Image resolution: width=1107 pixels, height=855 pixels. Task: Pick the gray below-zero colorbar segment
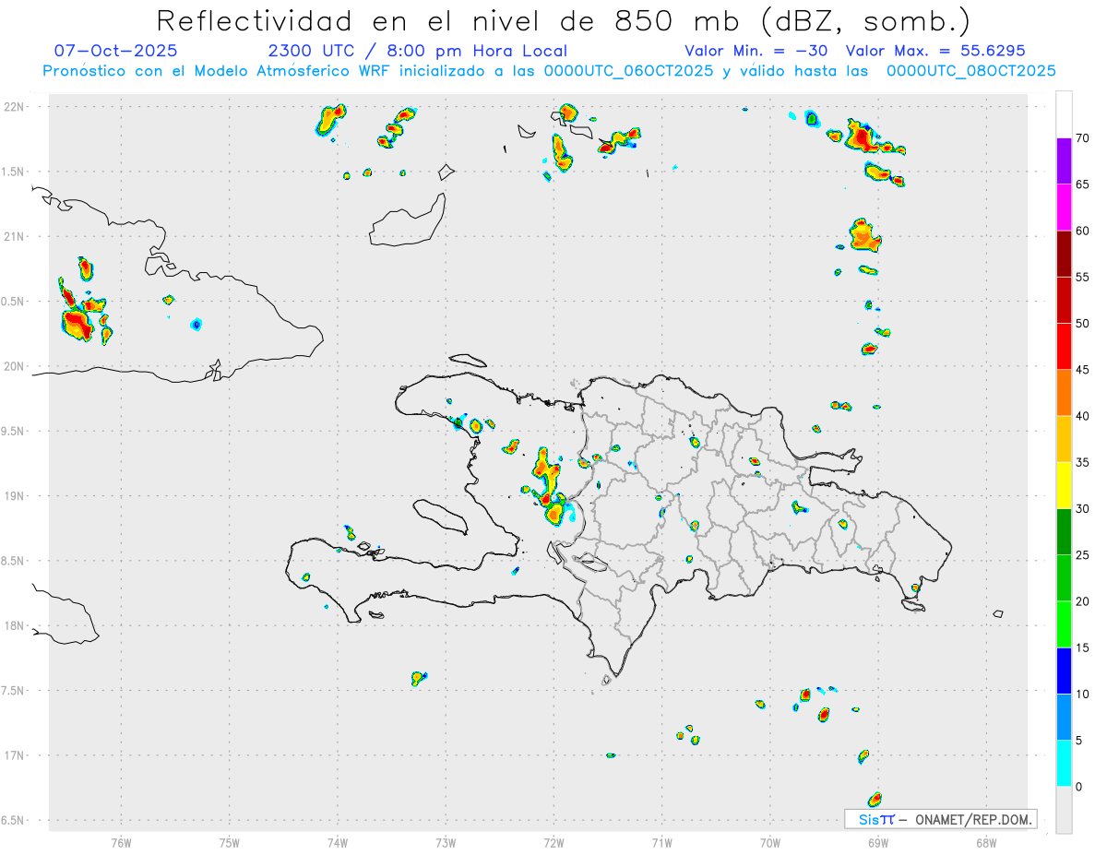(x=1064, y=810)
